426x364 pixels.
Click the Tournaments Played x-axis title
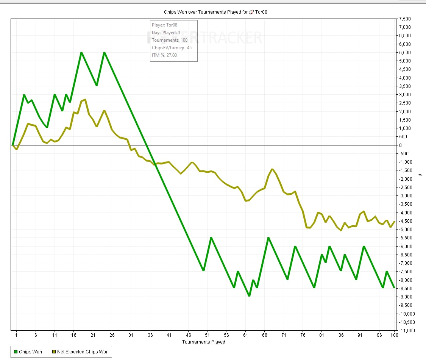[203, 342]
